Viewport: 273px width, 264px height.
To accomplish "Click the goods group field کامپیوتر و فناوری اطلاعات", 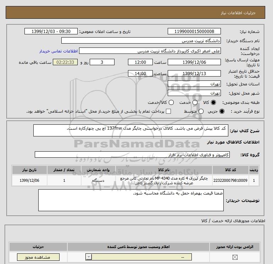I will pos(132,155).
